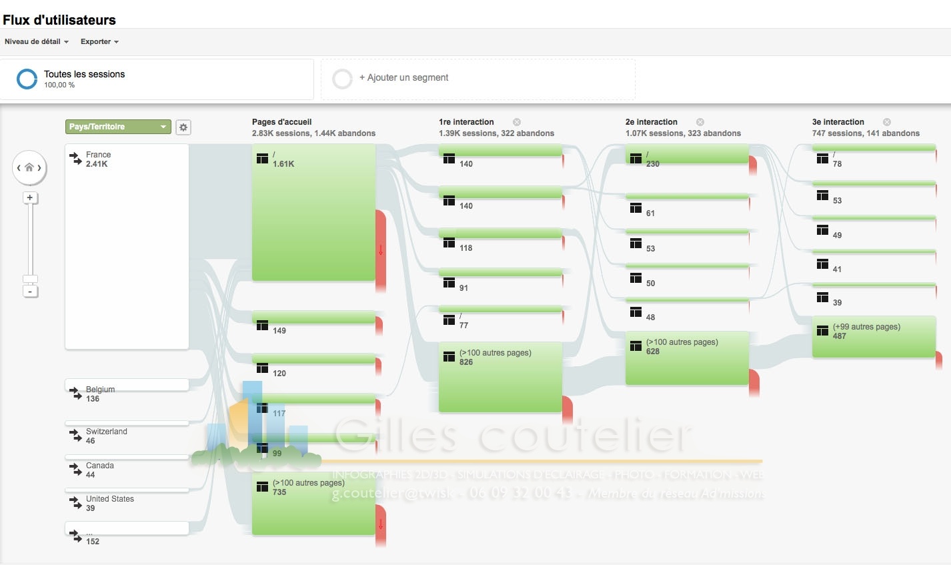Zoom in with the plus button
Viewport: 951px width, 565px height.
[30, 197]
